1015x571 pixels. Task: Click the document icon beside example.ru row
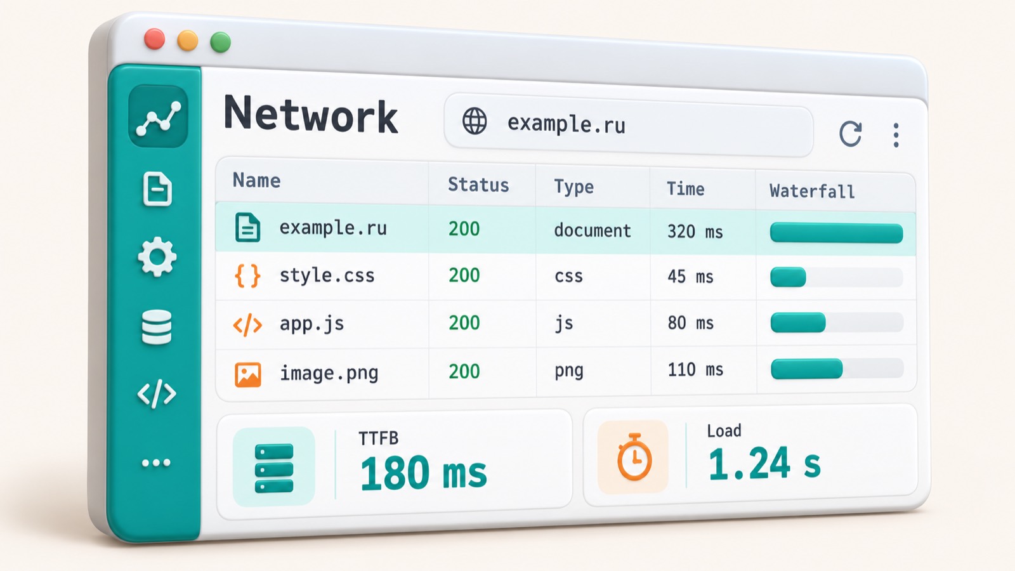point(247,227)
